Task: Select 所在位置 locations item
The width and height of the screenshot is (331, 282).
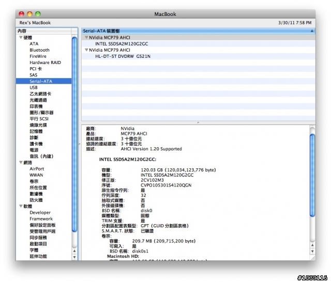Action: click(38, 187)
